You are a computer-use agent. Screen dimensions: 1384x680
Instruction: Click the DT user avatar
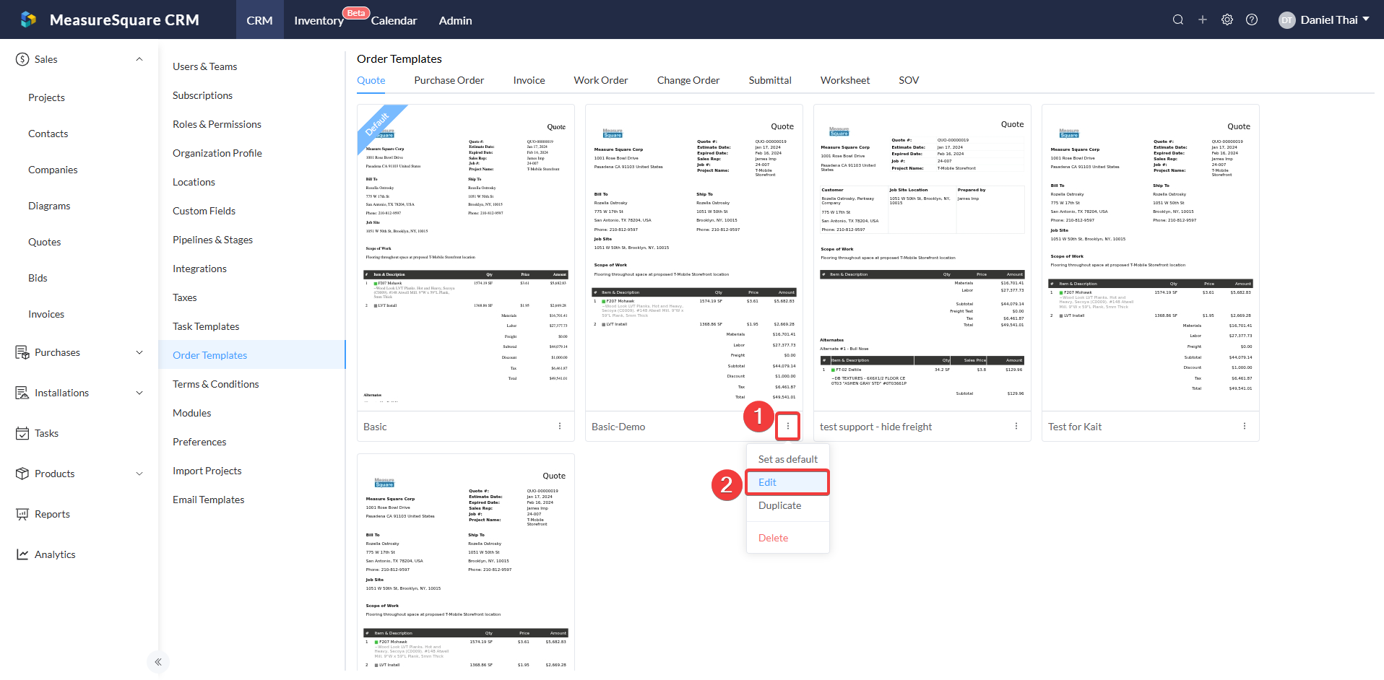point(1286,20)
